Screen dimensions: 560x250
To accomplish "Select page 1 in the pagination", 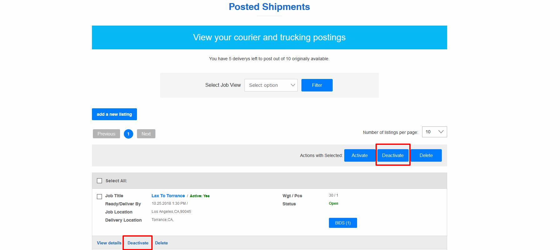I will point(128,134).
